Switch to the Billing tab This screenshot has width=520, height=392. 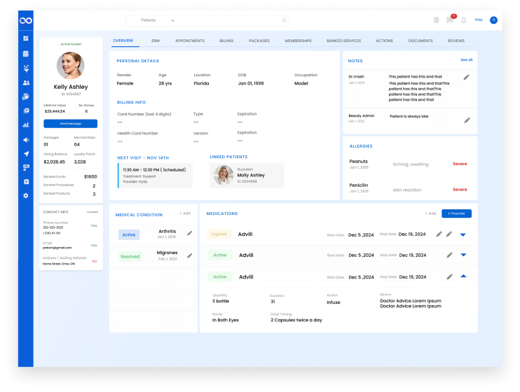(x=226, y=41)
